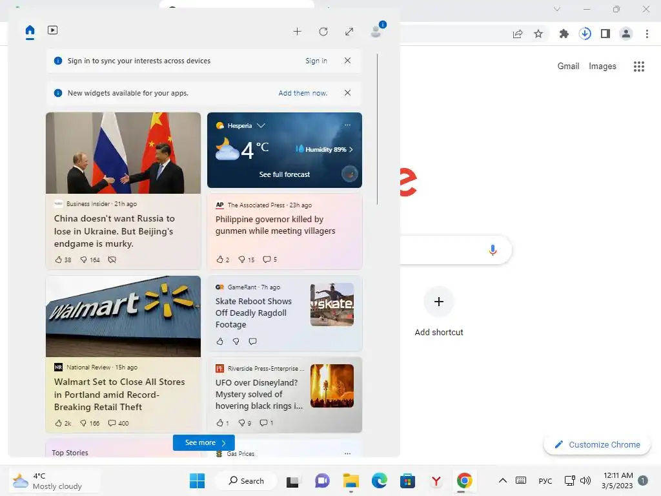Expand the Hesperia location dropdown
Viewport: 661px width, 496px height.
coord(261,125)
